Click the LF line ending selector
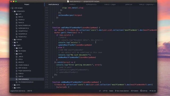170x96 pixels. [100, 91]
